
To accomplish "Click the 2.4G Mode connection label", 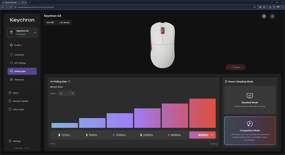I will 64,22.
